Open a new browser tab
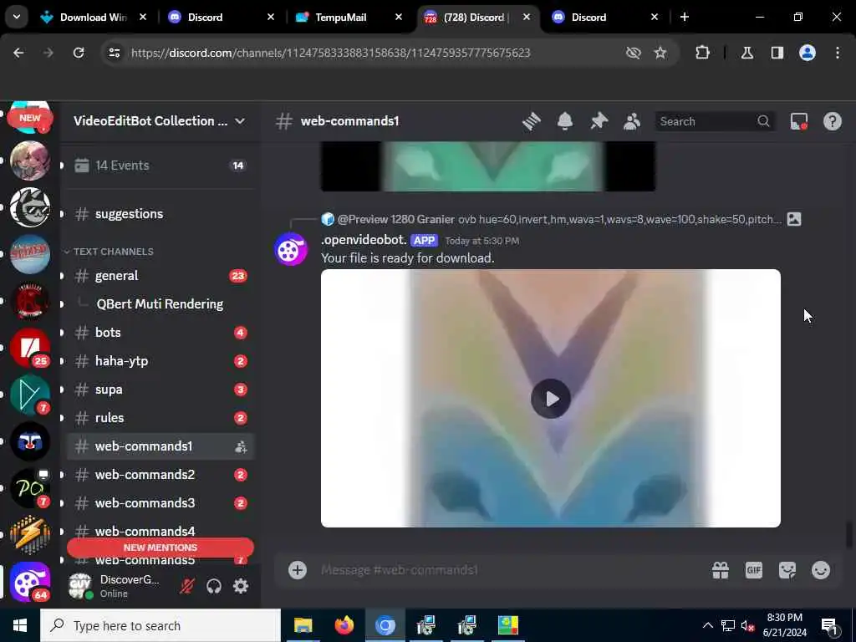 [x=685, y=18]
